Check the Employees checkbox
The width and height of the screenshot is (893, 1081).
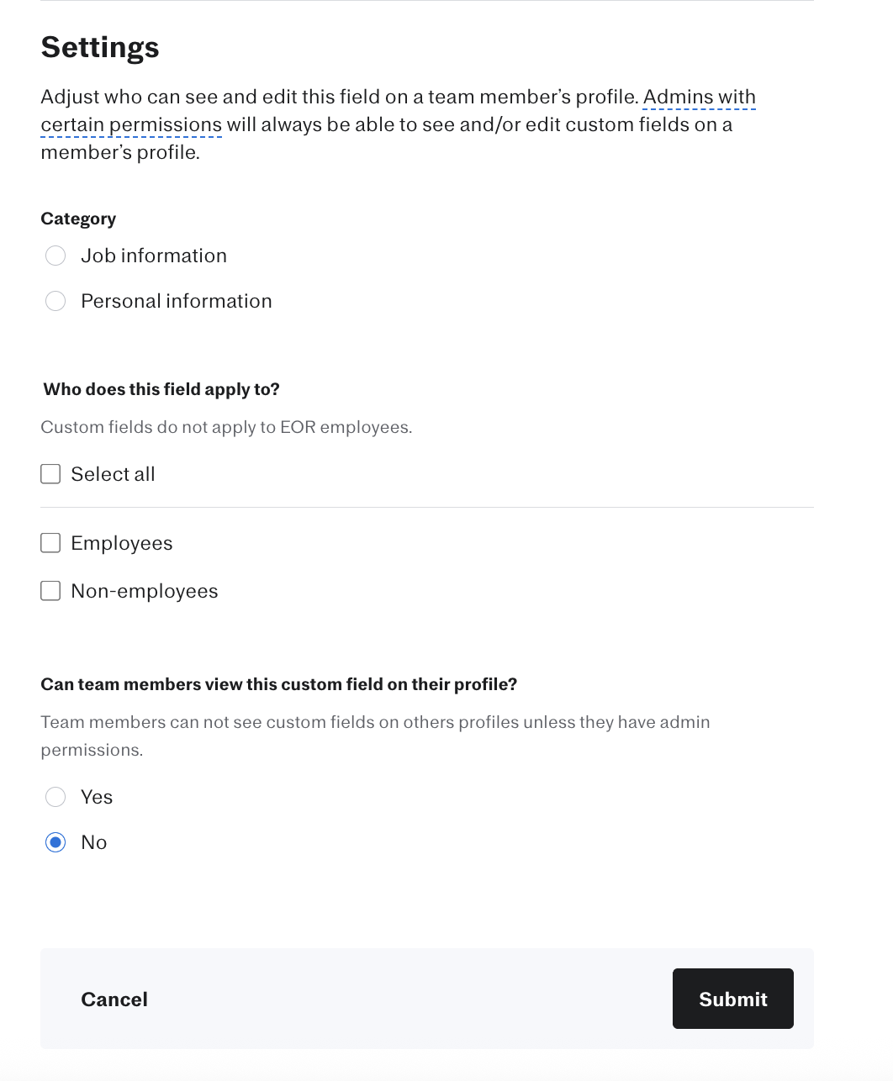click(x=51, y=543)
